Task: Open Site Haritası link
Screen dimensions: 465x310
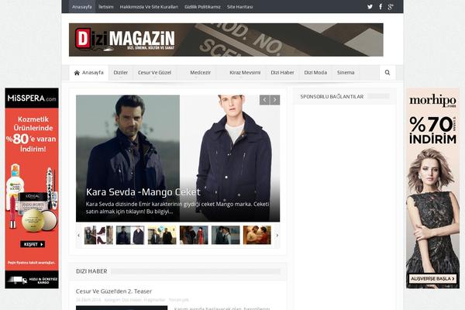Action: click(240, 7)
